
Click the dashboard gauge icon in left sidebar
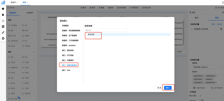pos(3,21)
